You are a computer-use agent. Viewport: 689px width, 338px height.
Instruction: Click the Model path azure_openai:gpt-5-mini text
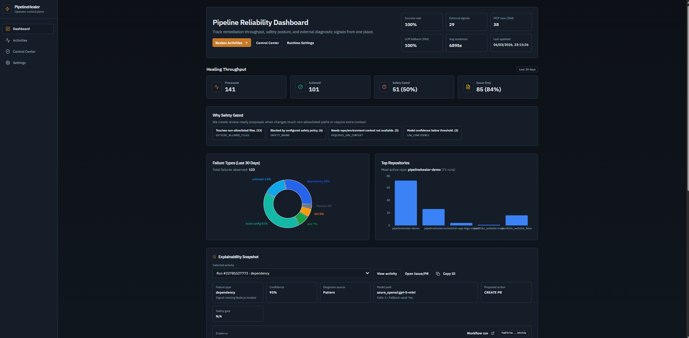pos(396,292)
